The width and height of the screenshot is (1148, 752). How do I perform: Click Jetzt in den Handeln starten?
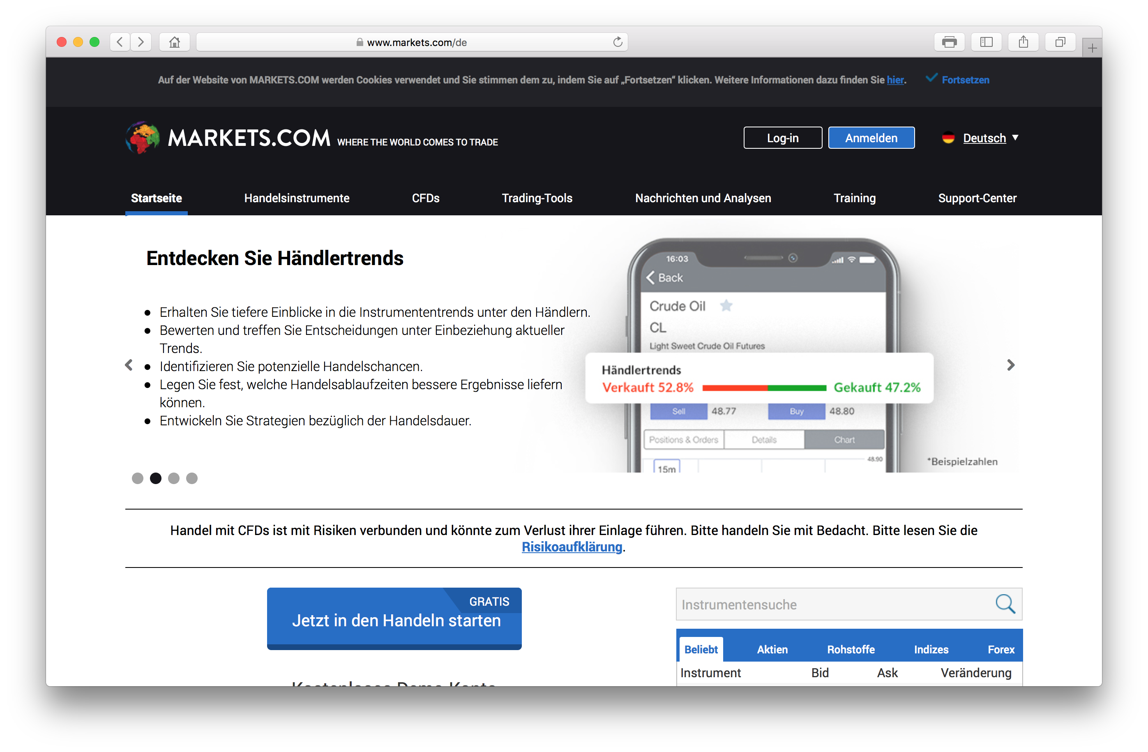394,618
